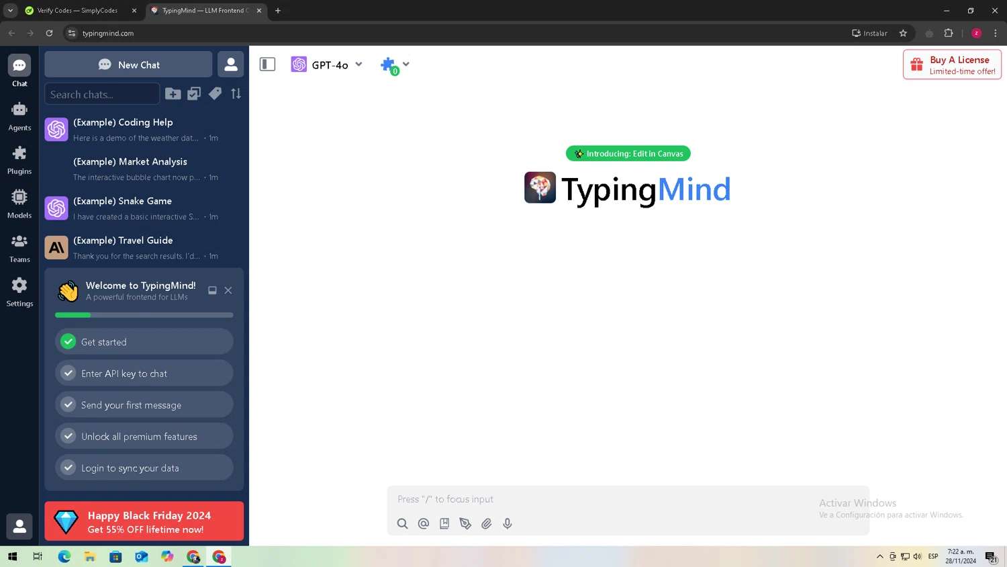This screenshot has width=1007, height=567.
Task: Open the (Example) Coding Help chat
Action: [144, 130]
